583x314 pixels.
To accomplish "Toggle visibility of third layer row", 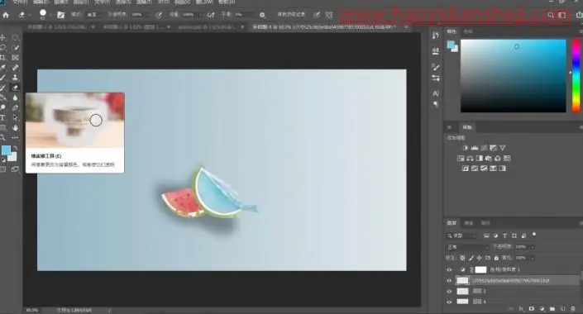I will pos(449,292).
